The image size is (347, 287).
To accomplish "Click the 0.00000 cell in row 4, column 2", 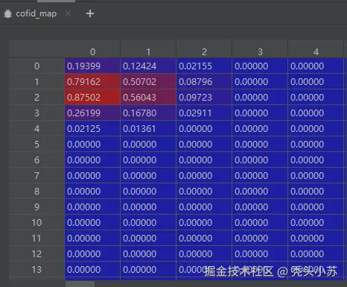I will coord(204,129).
